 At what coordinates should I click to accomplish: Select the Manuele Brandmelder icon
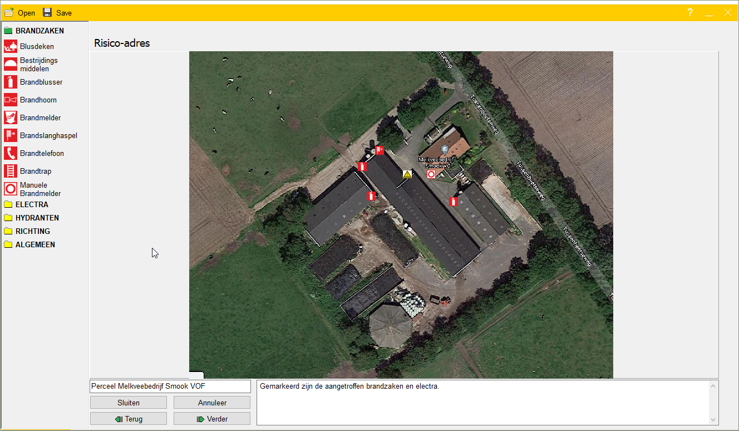pyautogui.click(x=11, y=189)
